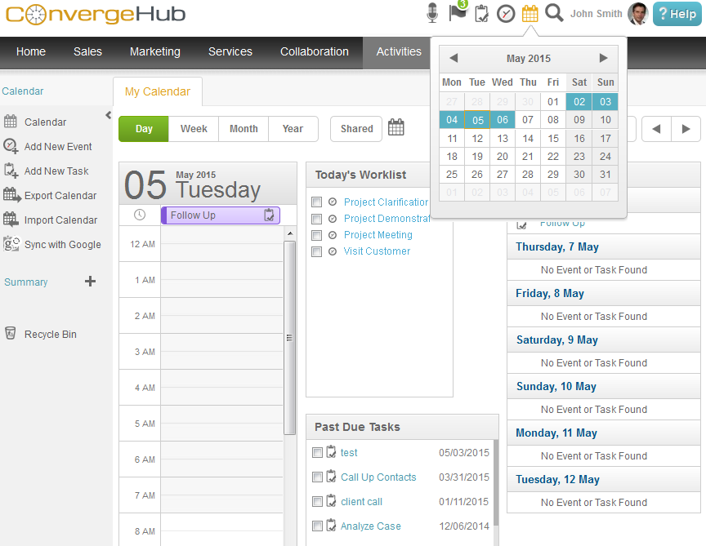This screenshot has height=546, width=706.
Task: Check the Visit Customer checkbox
Action: [316, 252]
